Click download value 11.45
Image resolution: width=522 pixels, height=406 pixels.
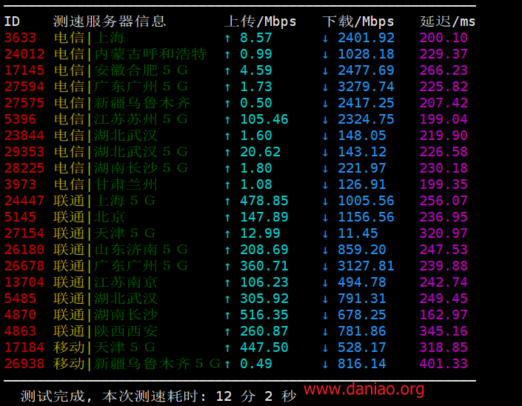[x=358, y=233]
